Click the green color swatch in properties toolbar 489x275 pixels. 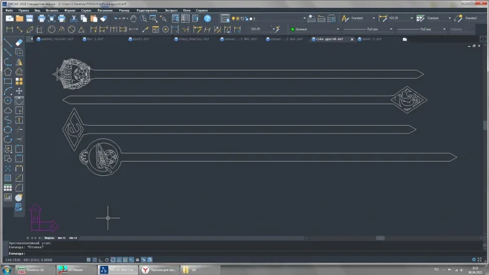(293, 29)
